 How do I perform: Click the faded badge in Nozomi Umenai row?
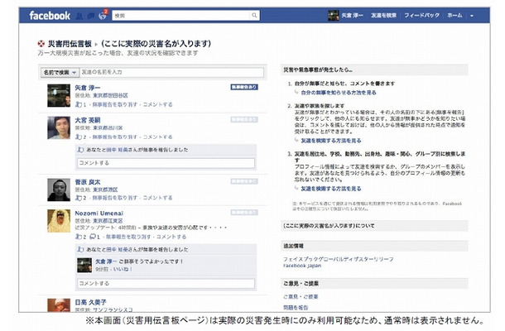coord(244,212)
